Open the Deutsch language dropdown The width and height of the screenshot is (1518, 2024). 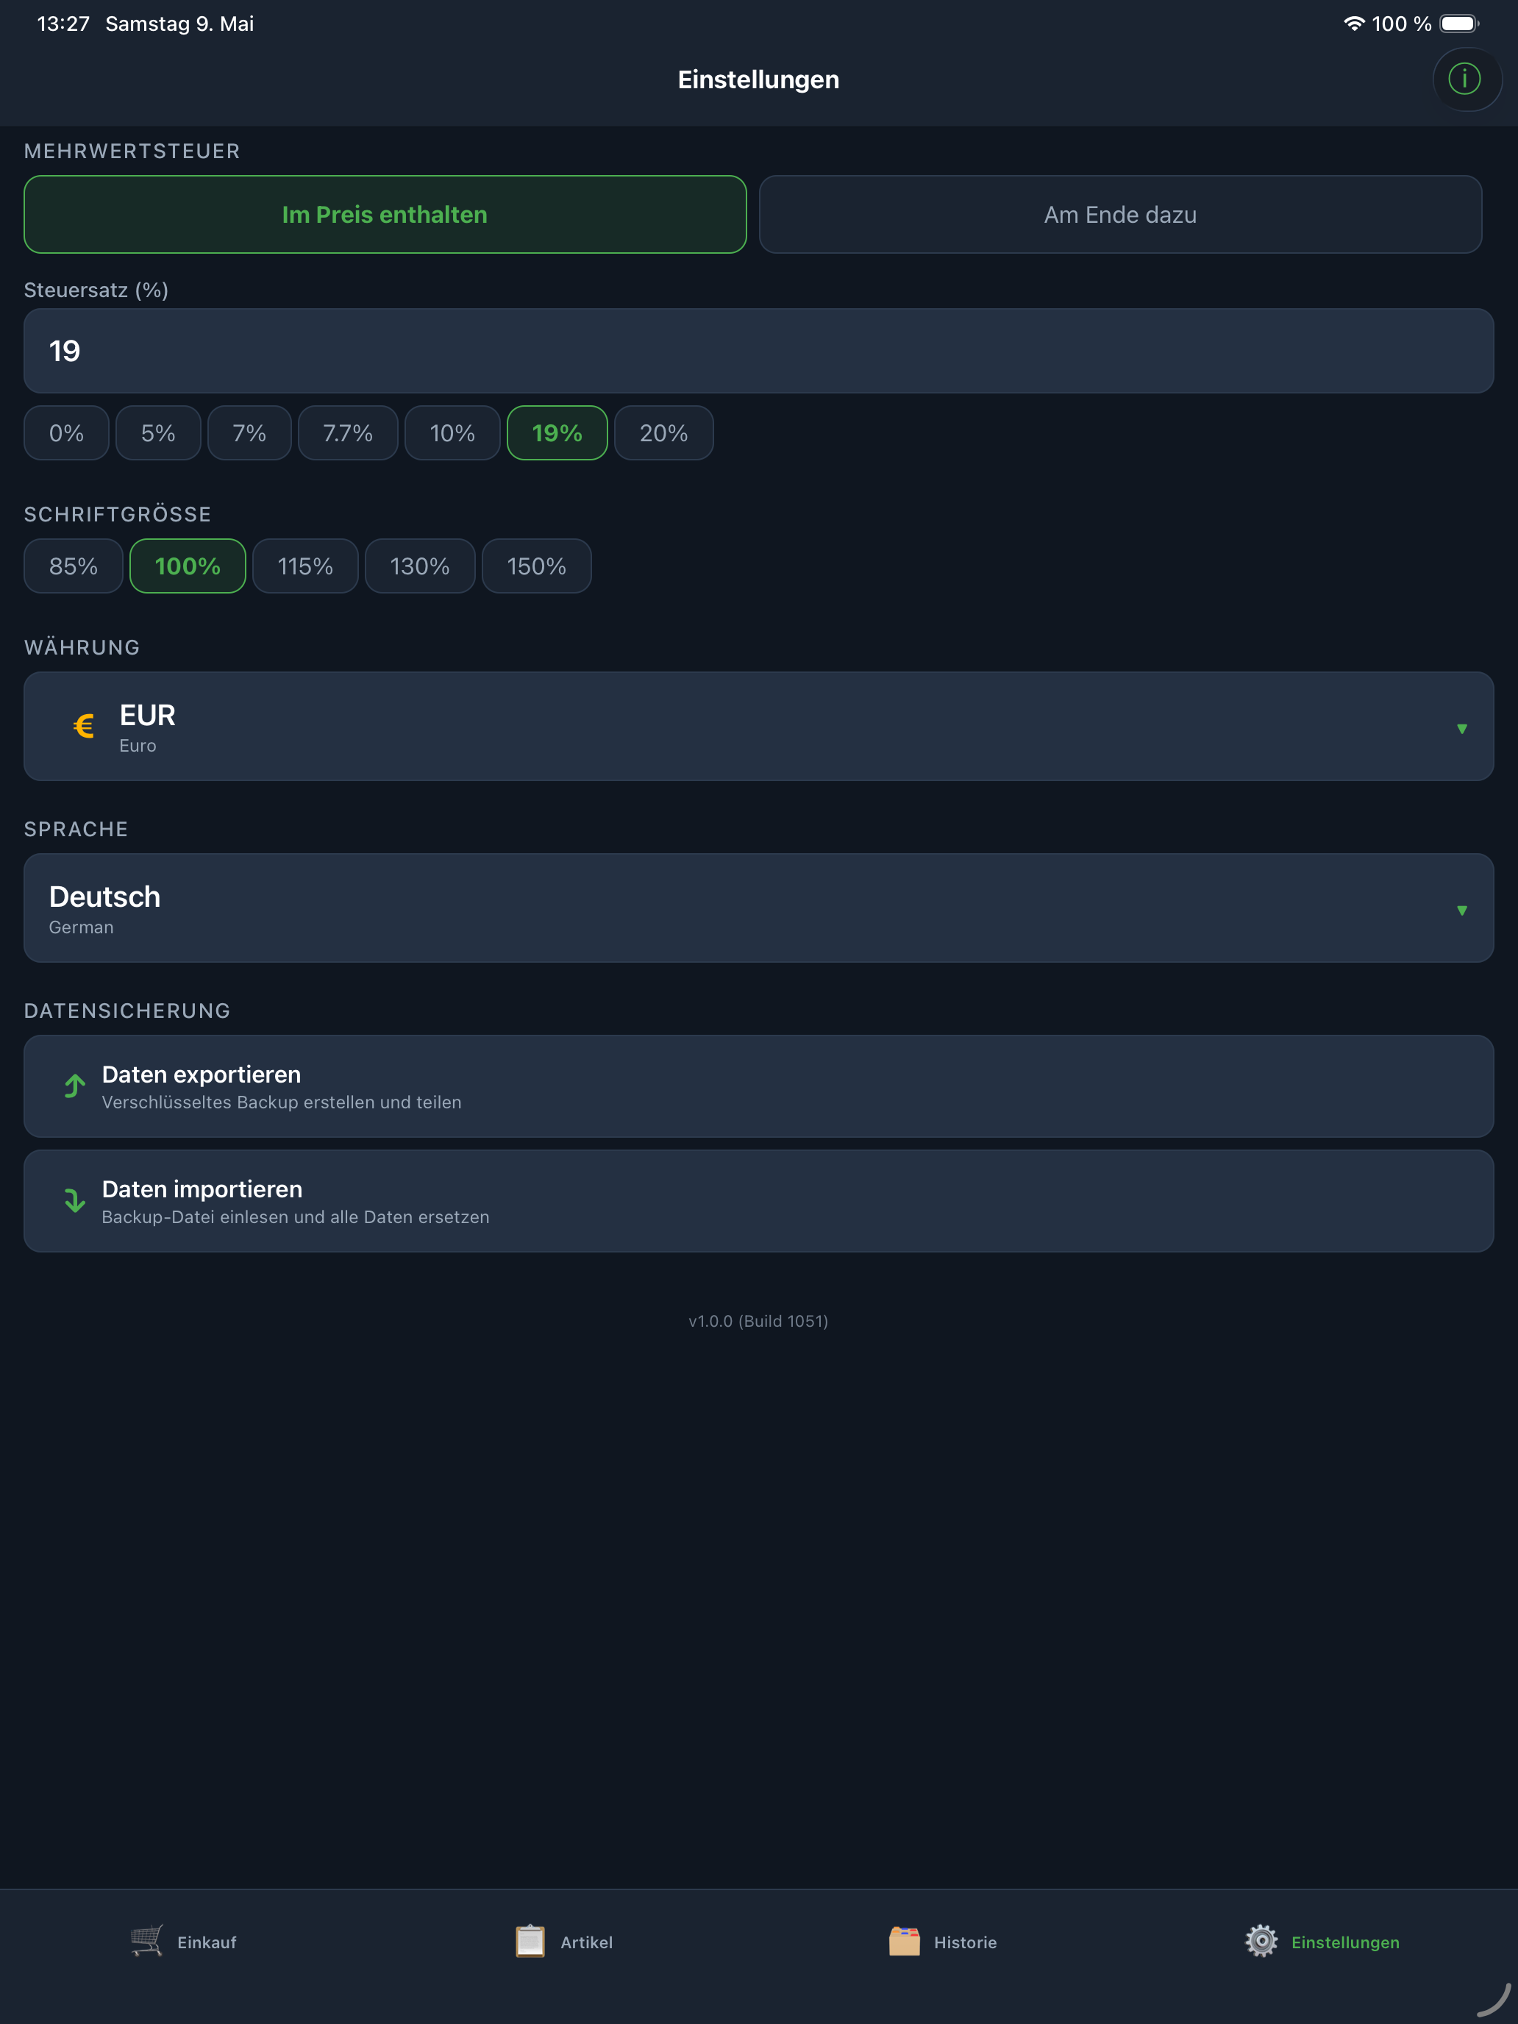pyautogui.click(x=758, y=908)
